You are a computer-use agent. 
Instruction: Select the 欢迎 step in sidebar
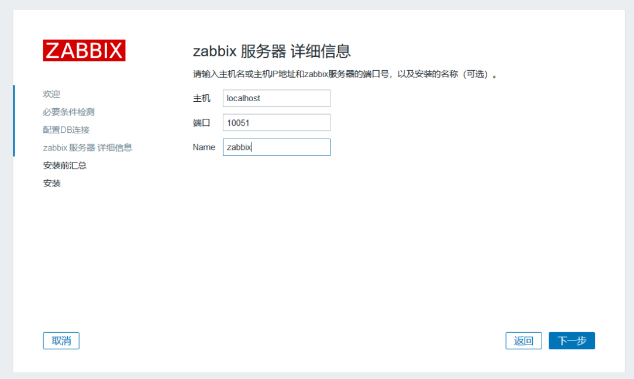click(x=51, y=94)
